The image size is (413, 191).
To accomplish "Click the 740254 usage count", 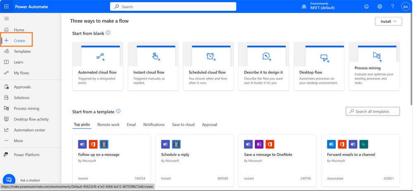I will point(140,178).
